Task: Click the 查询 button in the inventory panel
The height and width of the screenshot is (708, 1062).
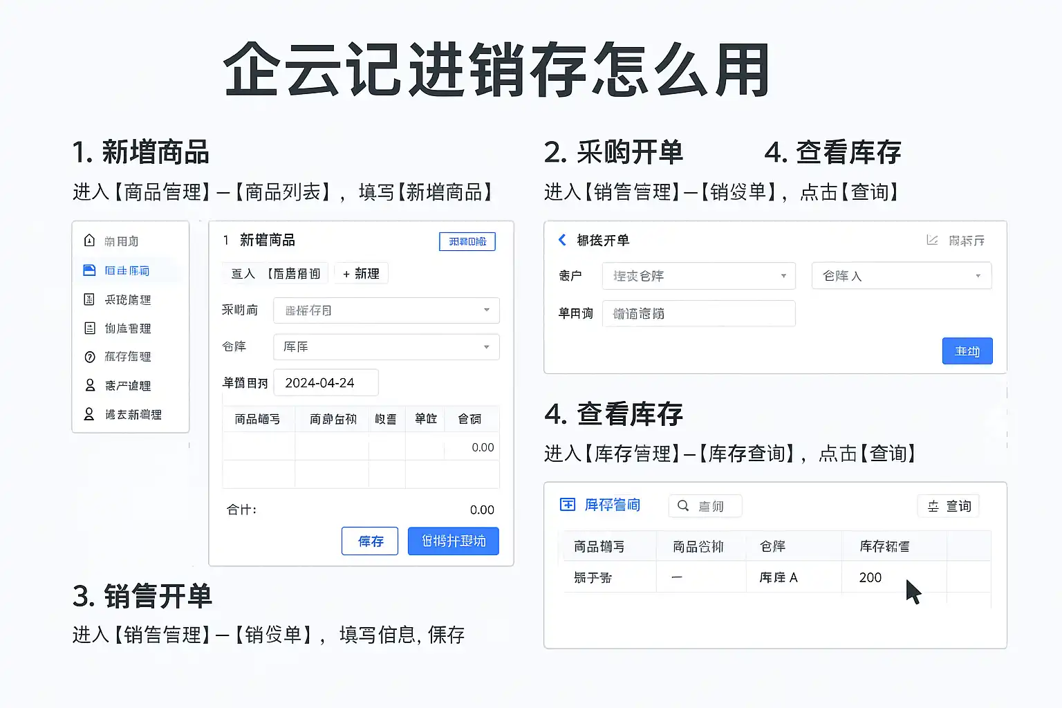Action: (949, 506)
